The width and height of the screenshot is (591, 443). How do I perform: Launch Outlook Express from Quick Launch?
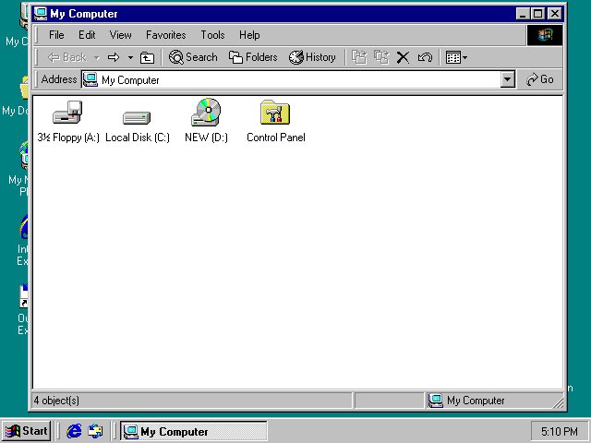point(95,431)
